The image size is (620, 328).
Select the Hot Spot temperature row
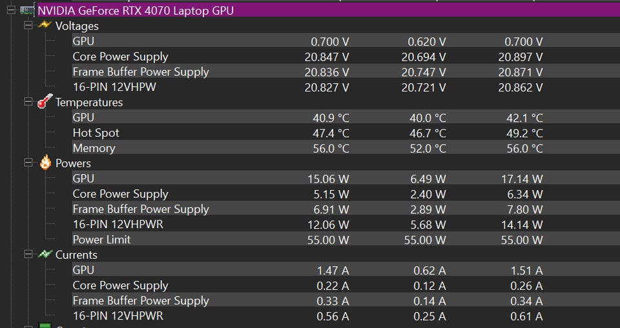[346, 133]
